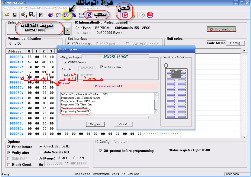Select the Sect range radio button
The width and height of the screenshot is (251, 177).
74,158
